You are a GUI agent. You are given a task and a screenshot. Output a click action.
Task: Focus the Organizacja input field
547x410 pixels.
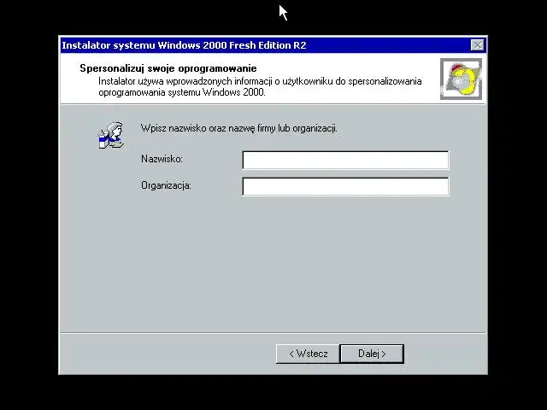tap(345, 186)
